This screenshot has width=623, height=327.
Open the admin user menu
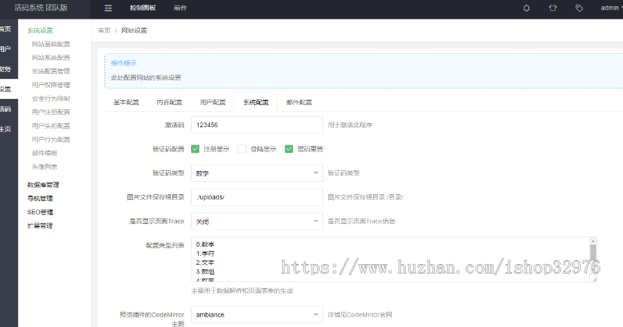pos(611,8)
